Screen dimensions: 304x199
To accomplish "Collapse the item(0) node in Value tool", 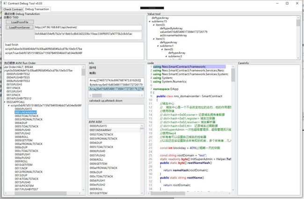I will pyautogui.click(x=154, y=25).
